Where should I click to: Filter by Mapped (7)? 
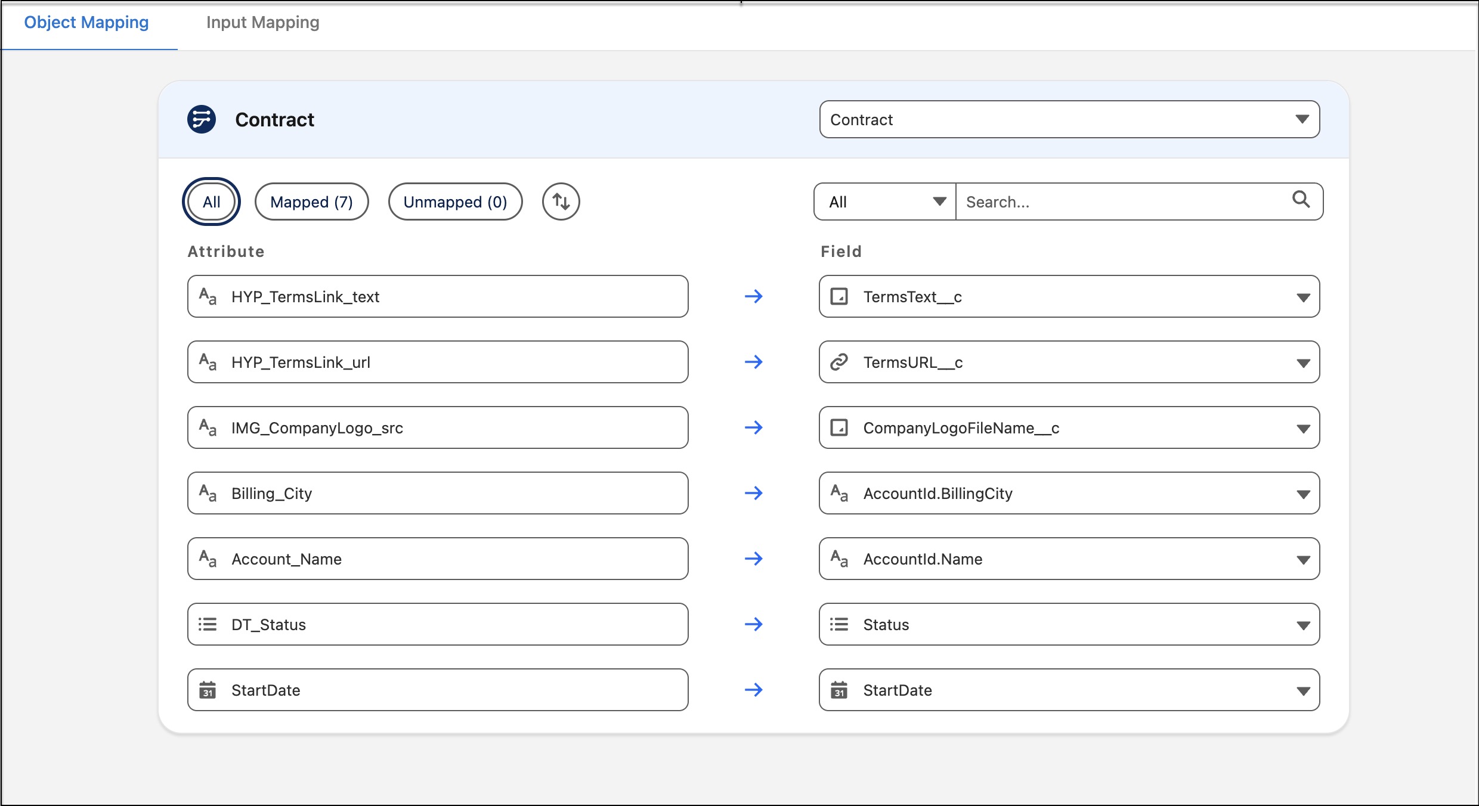click(311, 201)
